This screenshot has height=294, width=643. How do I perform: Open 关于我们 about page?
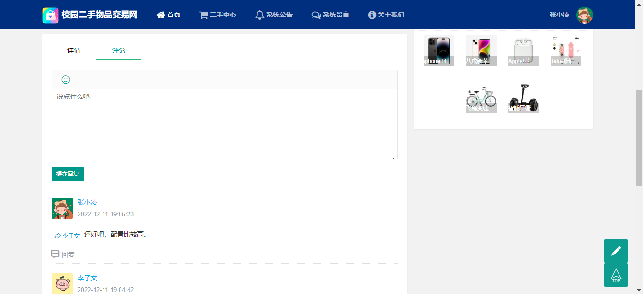click(386, 15)
